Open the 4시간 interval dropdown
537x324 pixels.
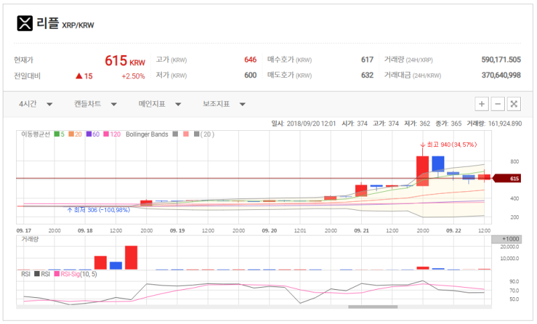tap(36, 104)
